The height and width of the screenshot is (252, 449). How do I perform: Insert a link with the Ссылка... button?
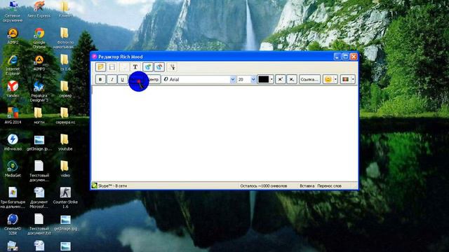(309, 79)
